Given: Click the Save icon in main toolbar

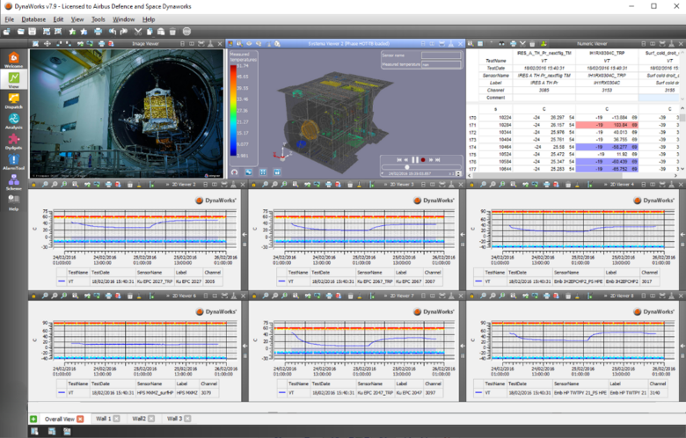Looking at the screenshot, I should [33, 32].
